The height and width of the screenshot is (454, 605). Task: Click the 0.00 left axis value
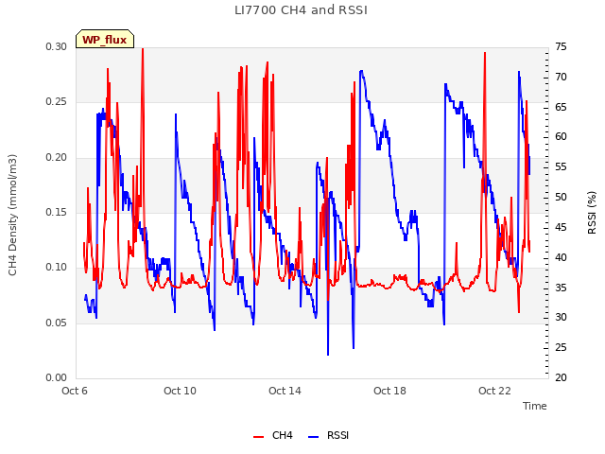click(57, 378)
